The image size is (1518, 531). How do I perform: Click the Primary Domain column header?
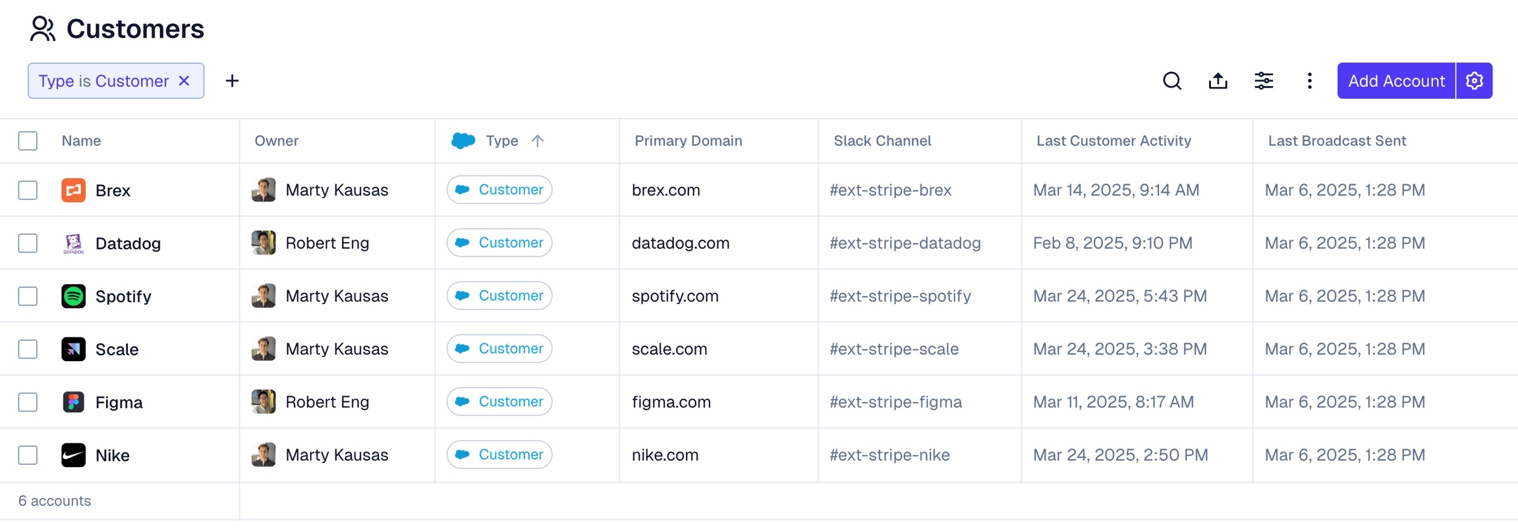pos(689,141)
